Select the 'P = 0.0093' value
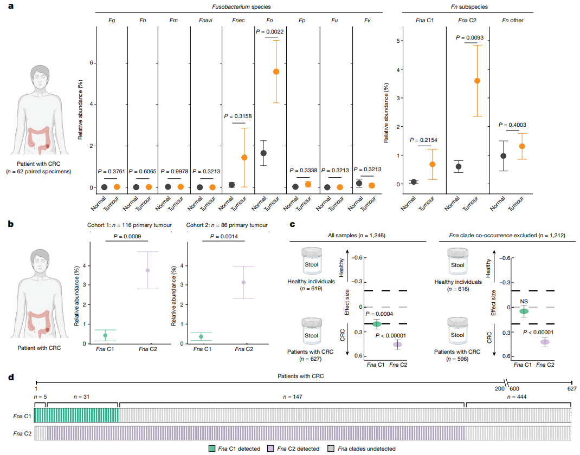 point(469,38)
